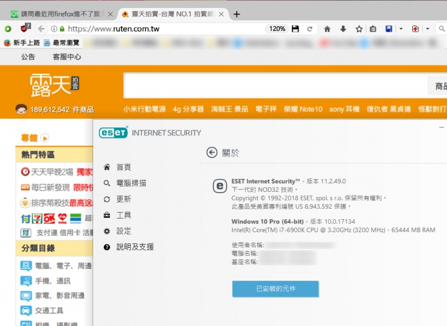Click trending search 小米行動電源
The width and height of the screenshot is (447, 326).
(145, 109)
